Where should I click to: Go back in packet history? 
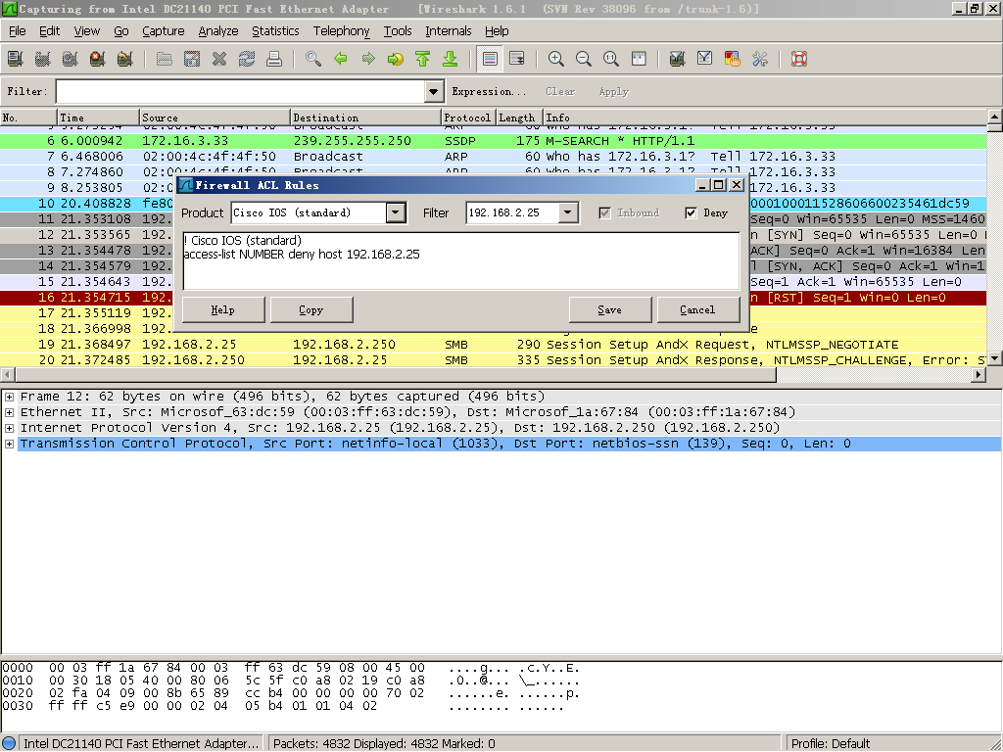pyautogui.click(x=340, y=59)
